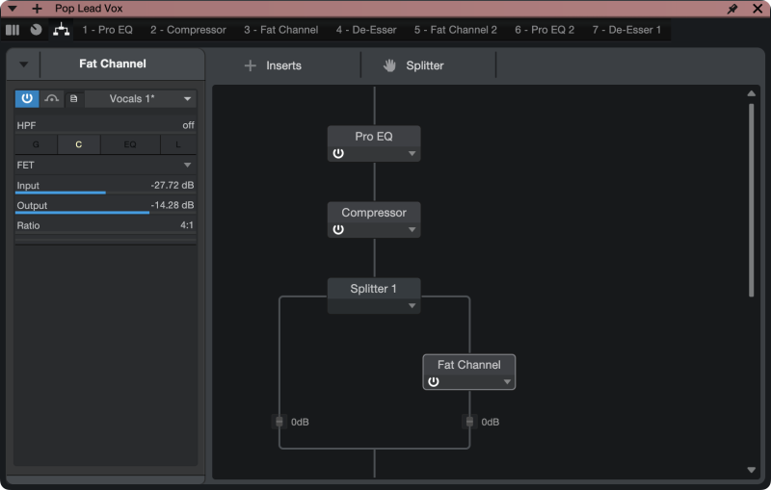Click the automation curve icon
The width and height of the screenshot is (771, 490).
click(x=52, y=99)
